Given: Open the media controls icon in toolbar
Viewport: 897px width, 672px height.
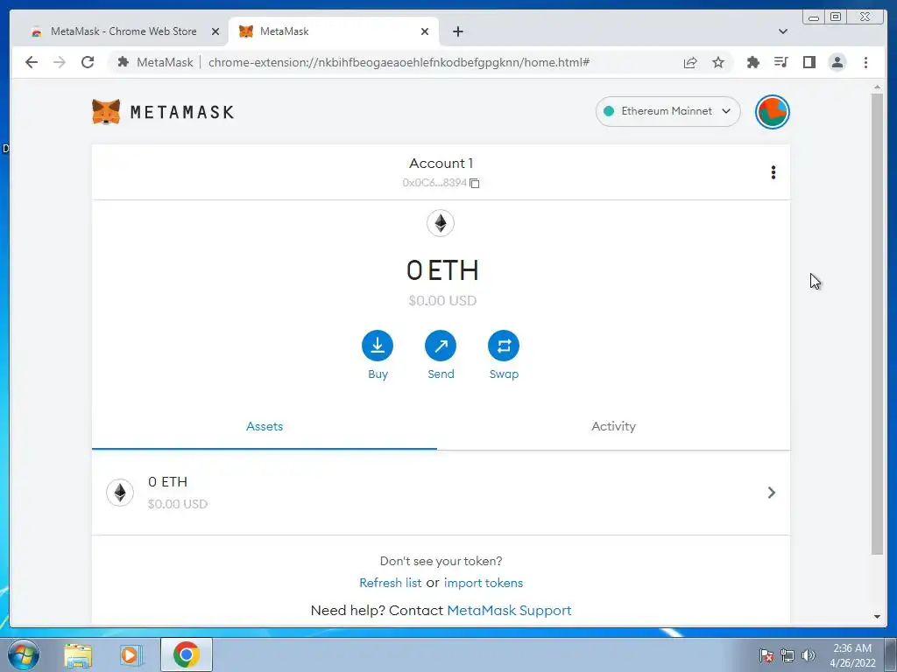Looking at the screenshot, I should click(780, 62).
